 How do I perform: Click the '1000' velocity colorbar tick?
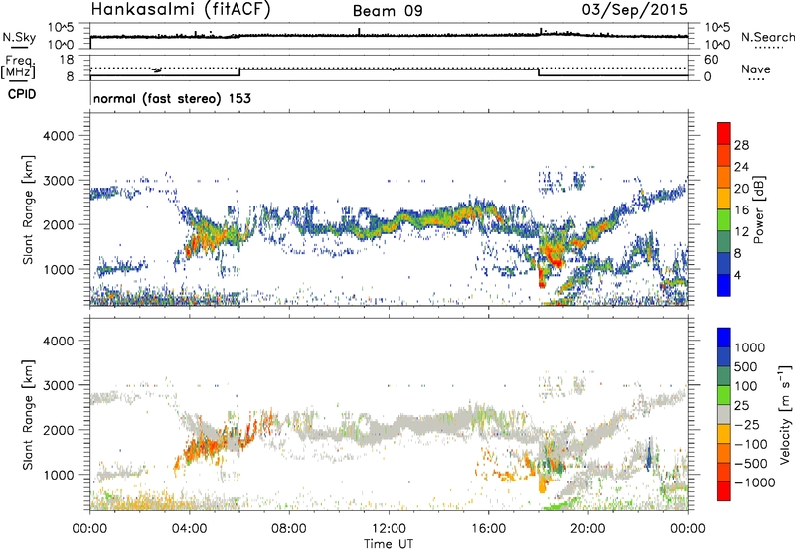(x=750, y=347)
